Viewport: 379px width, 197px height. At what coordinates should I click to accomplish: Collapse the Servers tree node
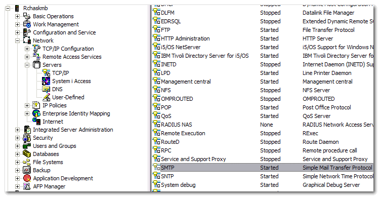[x=27, y=65]
